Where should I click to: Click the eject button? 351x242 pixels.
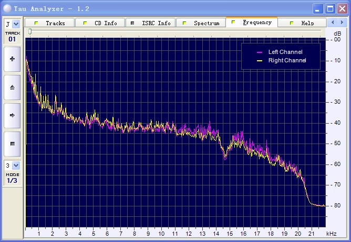point(12,87)
